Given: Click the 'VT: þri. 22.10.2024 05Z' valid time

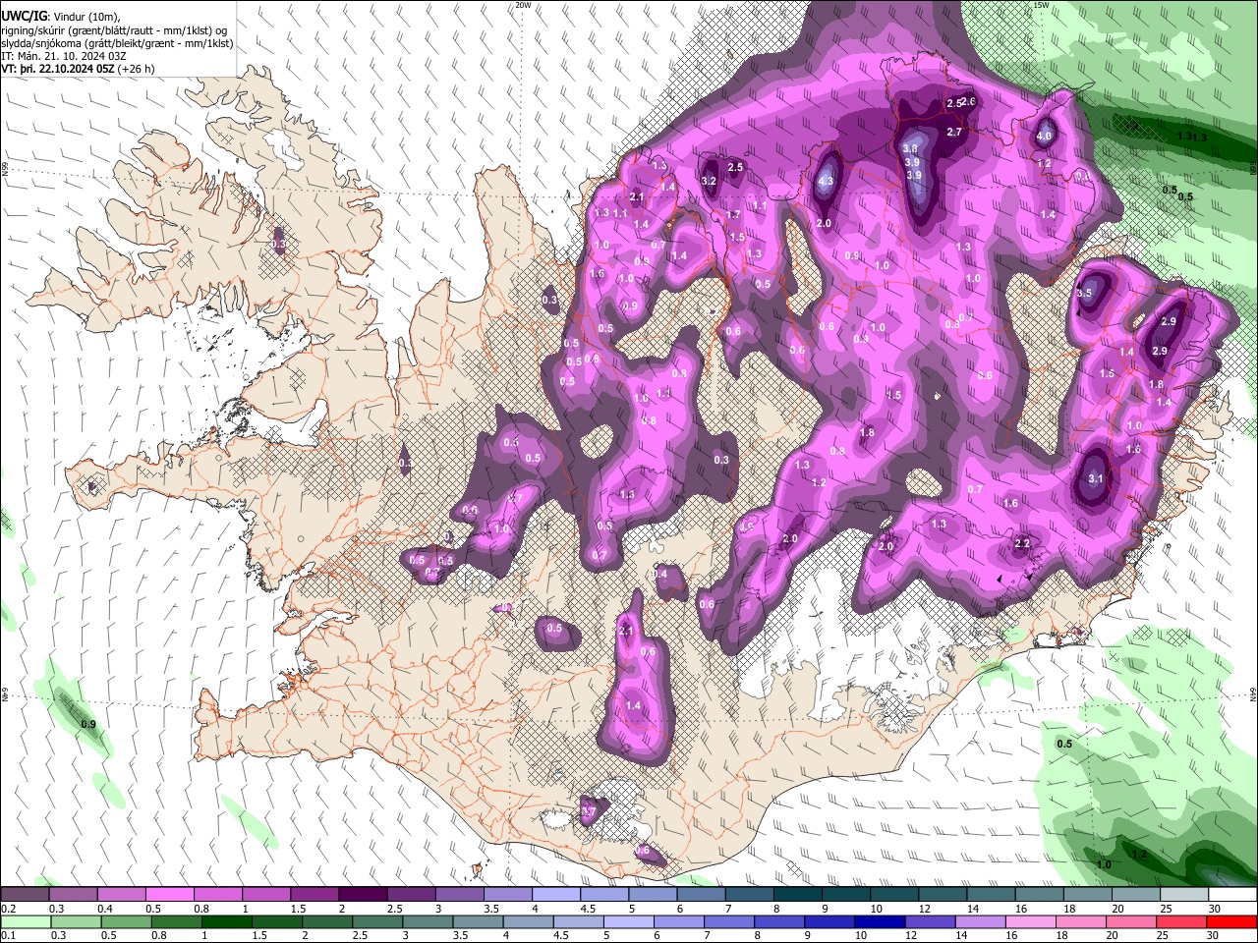Looking at the screenshot, I should (57, 69).
